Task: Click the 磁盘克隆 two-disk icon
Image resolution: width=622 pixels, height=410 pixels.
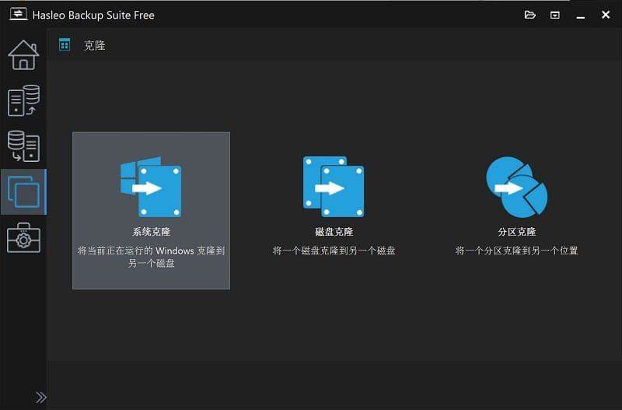Action: 334,187
